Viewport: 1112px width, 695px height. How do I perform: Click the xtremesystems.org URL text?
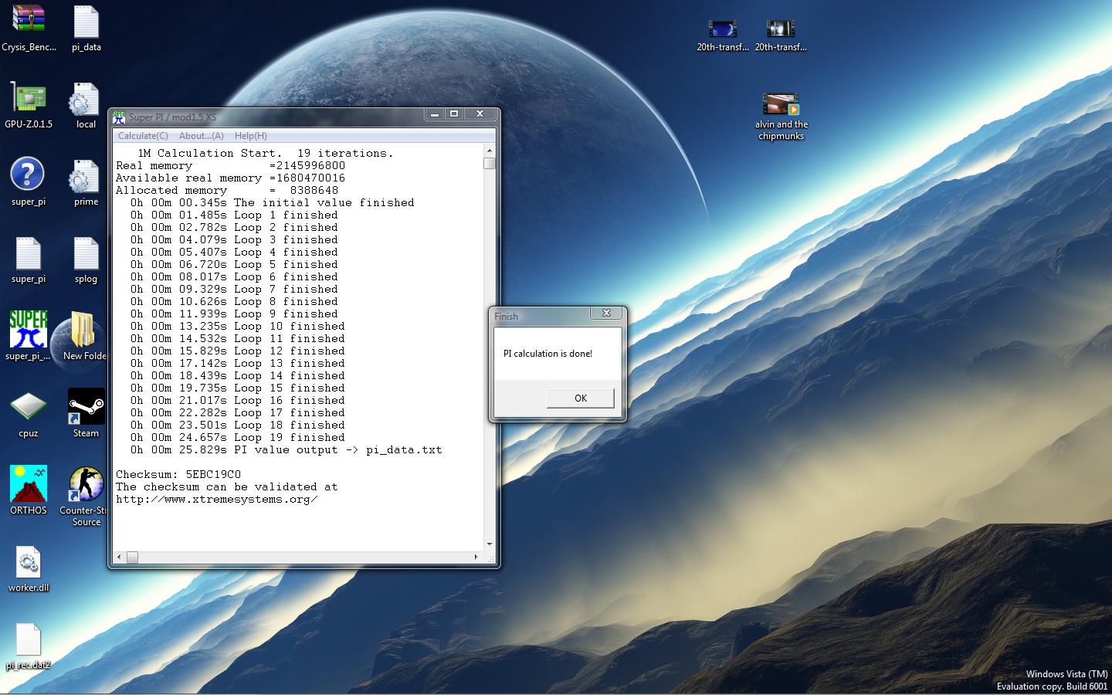pos(217,500)
